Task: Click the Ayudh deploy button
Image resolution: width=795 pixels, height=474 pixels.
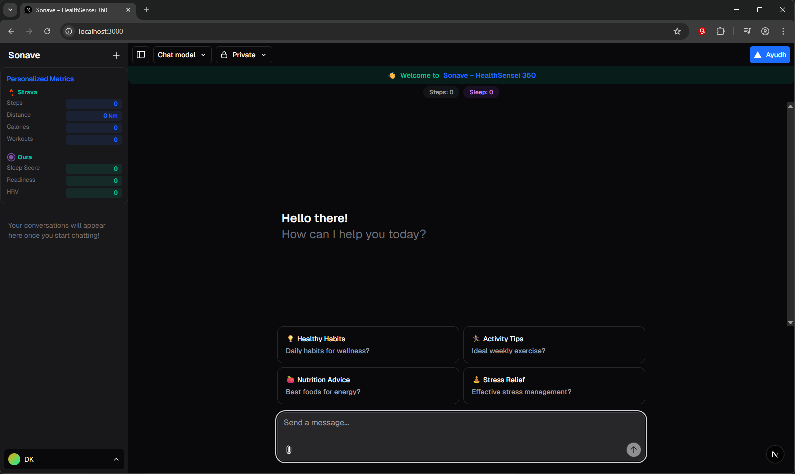Action: click(x=770, y=55)
